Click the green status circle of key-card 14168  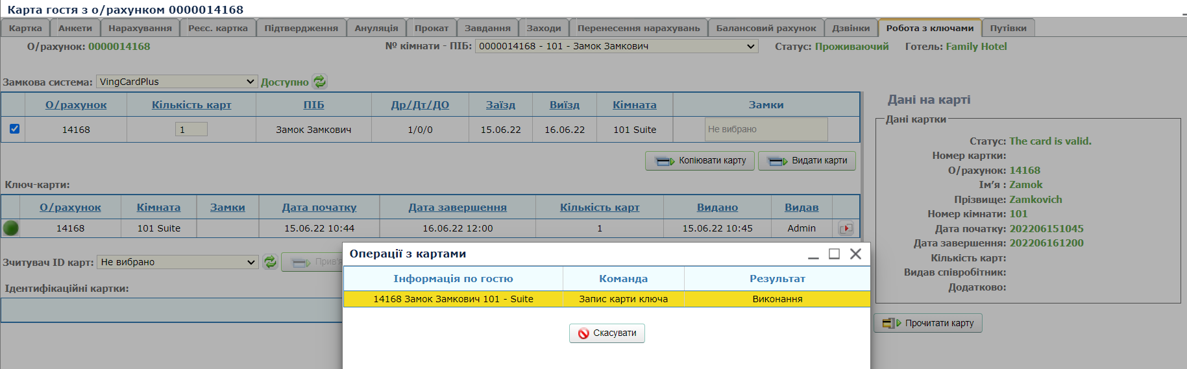(x=11, y=228)
